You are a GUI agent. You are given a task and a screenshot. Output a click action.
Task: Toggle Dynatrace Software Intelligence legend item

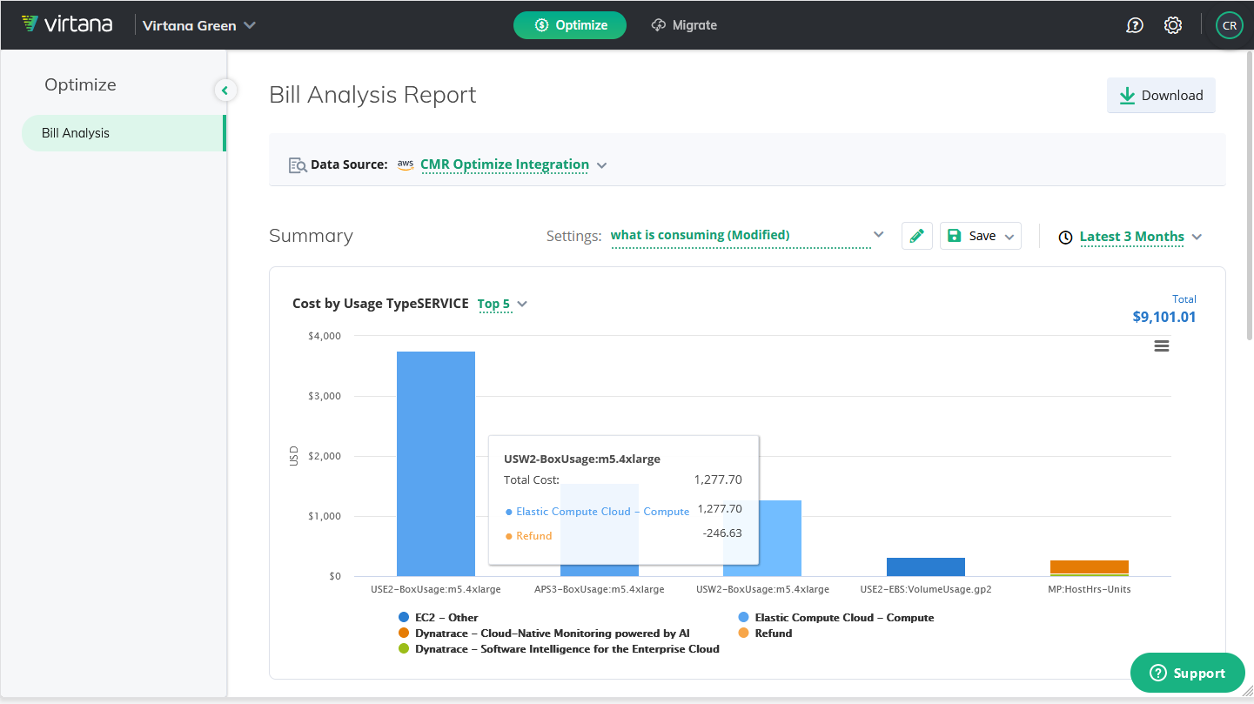tap(559, 649)
